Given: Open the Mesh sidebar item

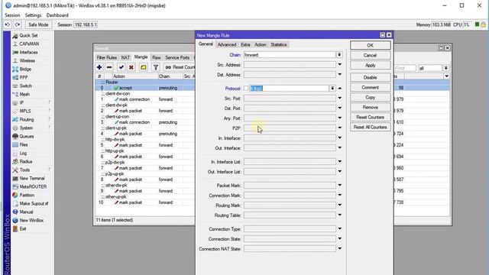Looking at the screenshot, I should (25, 95).
